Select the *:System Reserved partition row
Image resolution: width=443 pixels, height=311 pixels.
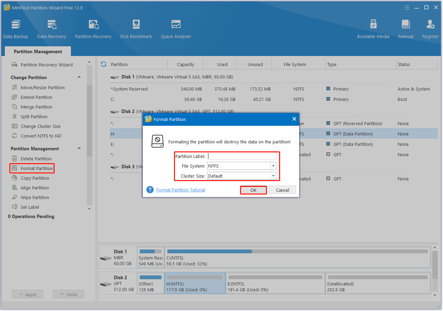click(x=274, y=89)
